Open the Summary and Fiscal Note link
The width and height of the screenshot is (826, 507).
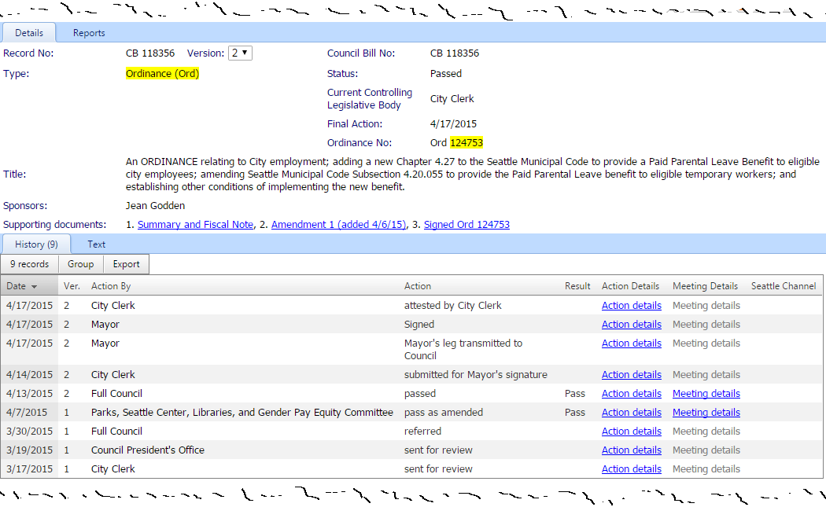(195, 225)
